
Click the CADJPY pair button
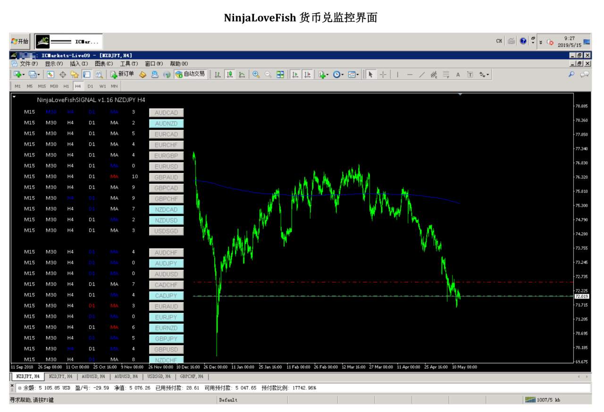(x=167, y=296)
